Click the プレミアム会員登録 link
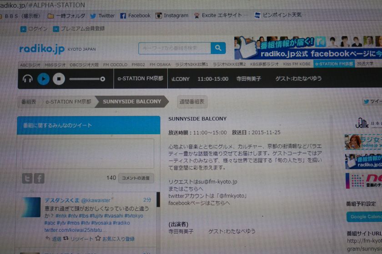This screenshot has width=382, height=254. coord(79,29)
